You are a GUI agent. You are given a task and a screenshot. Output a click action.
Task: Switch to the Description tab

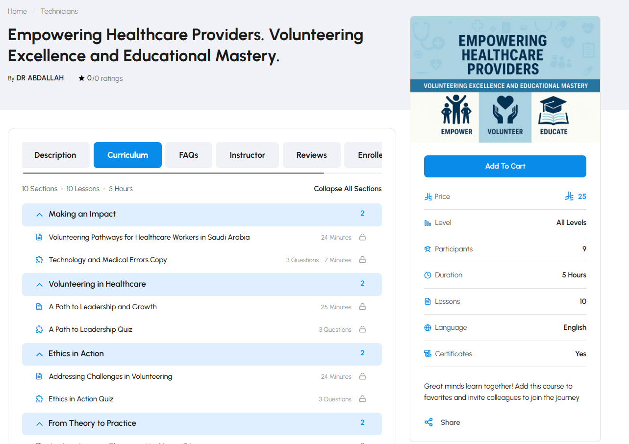point(55,155)
